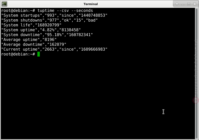Minimize the Terminal window
199x140 pixels.
pos(183,4)
